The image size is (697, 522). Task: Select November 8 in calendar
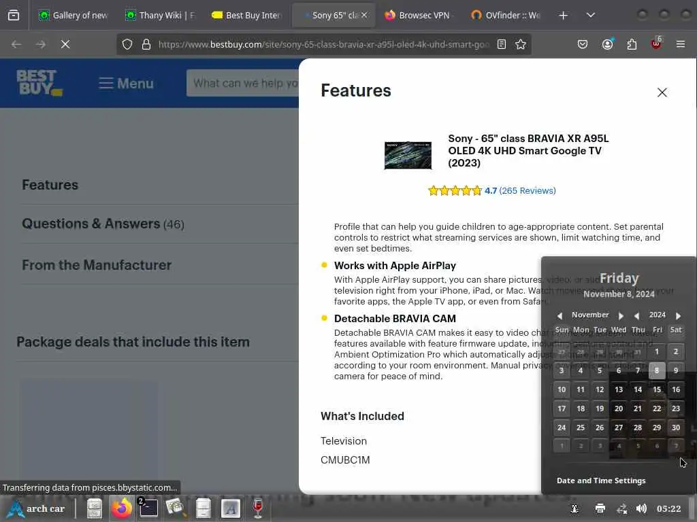pyautogui.click(x=657, y=370)
